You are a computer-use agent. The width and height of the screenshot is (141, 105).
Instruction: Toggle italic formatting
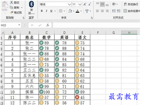tap(46, 11)
